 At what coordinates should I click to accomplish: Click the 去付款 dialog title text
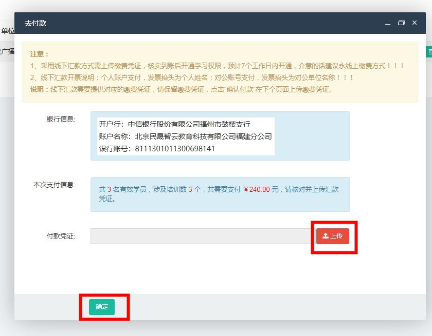tap(35, 23)
